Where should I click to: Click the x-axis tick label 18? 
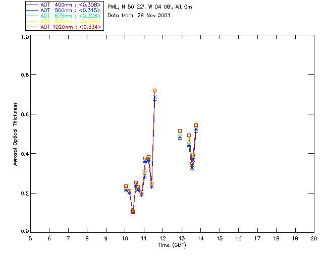pyautogui.click(x=277, y=238)
